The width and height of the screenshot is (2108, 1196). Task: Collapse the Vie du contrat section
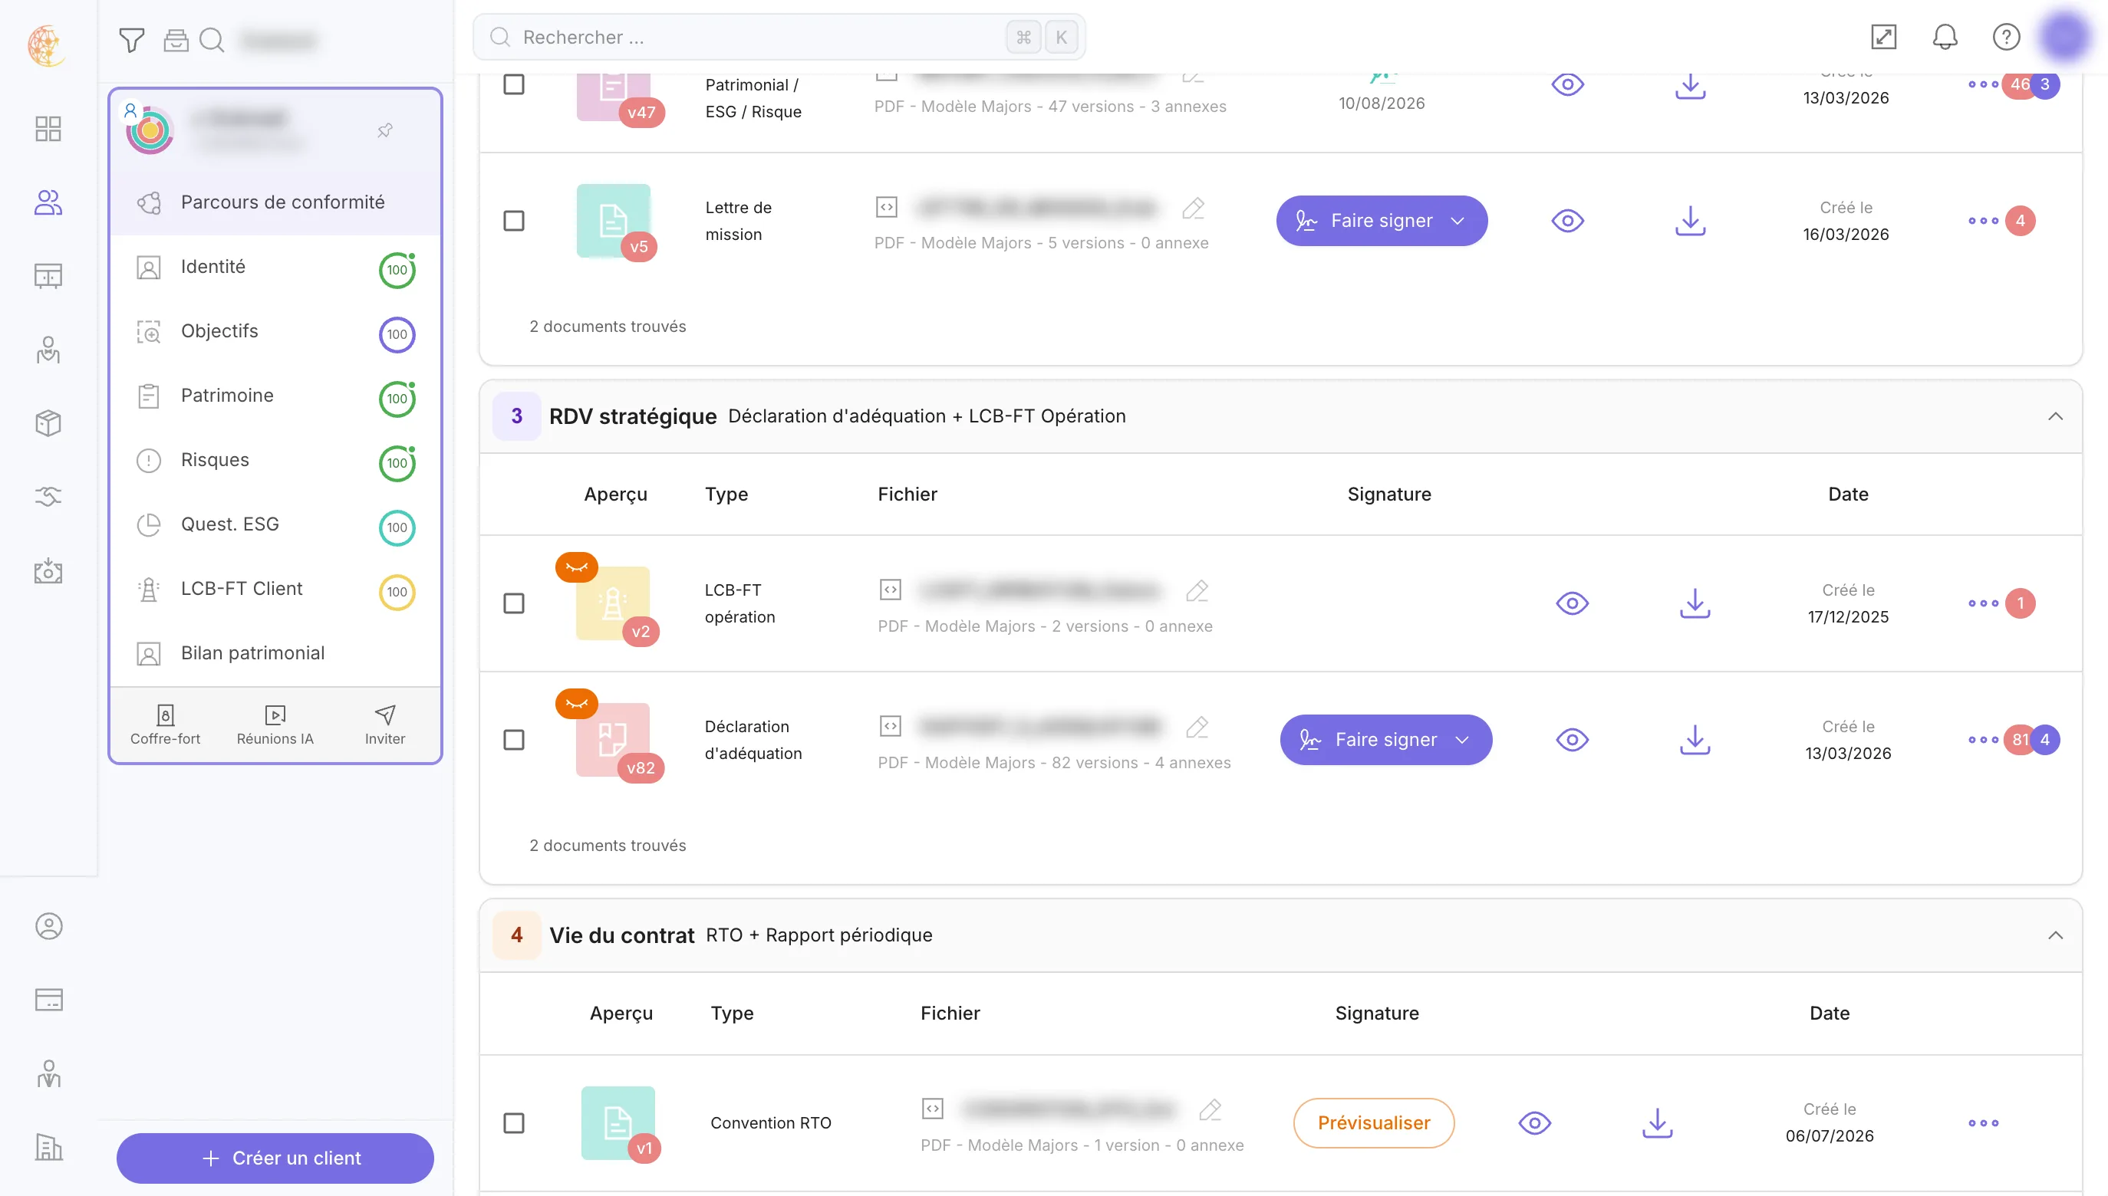click(2054, 935)
